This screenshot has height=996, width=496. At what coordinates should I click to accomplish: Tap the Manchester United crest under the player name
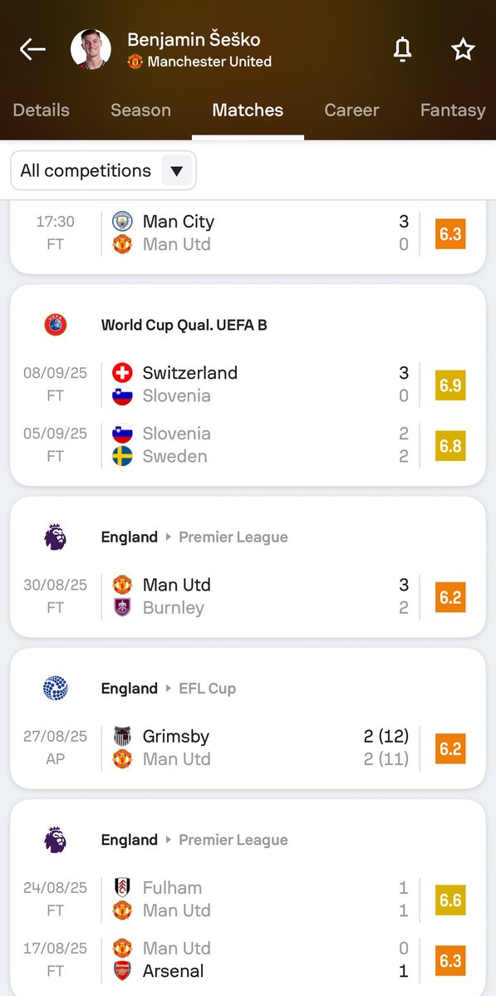coord(135,61)
